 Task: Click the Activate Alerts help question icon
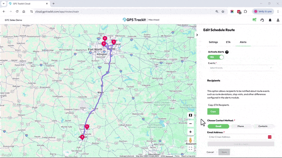point(227,52)
